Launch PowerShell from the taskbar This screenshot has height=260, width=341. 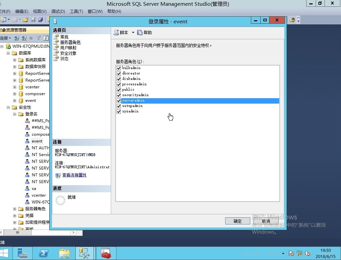[44, 254]
